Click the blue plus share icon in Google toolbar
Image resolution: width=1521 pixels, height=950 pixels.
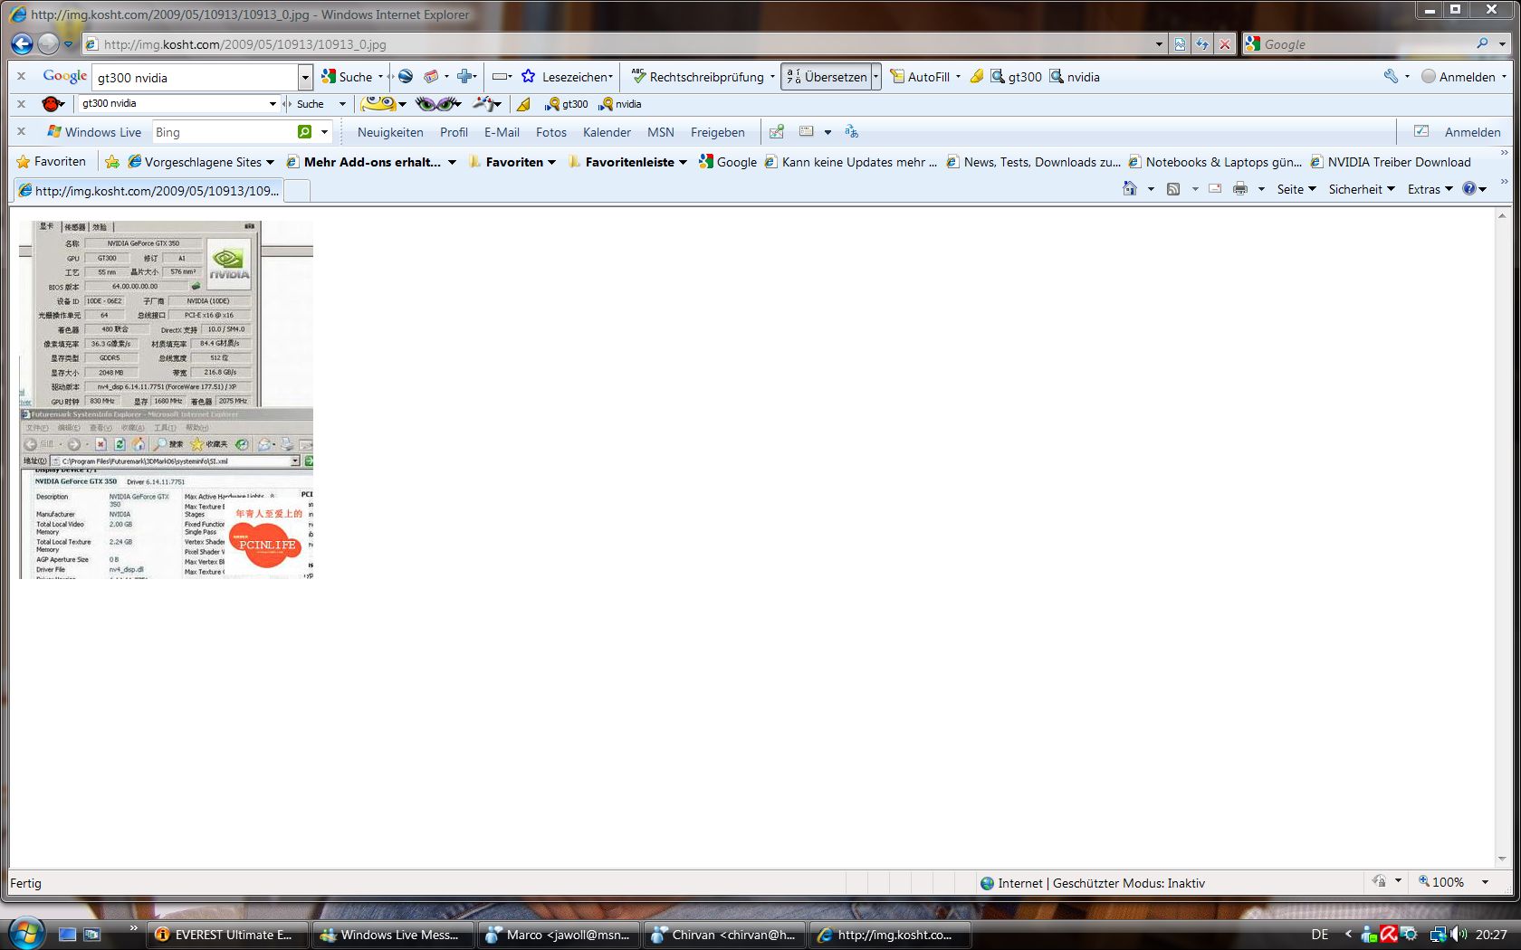pos(464,77)
